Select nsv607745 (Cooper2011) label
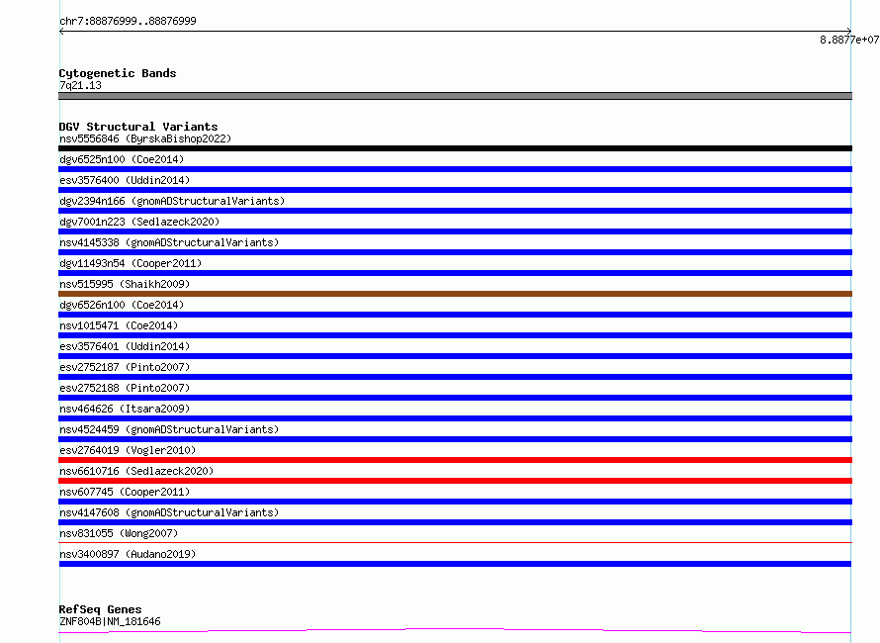 coord(125,492)
